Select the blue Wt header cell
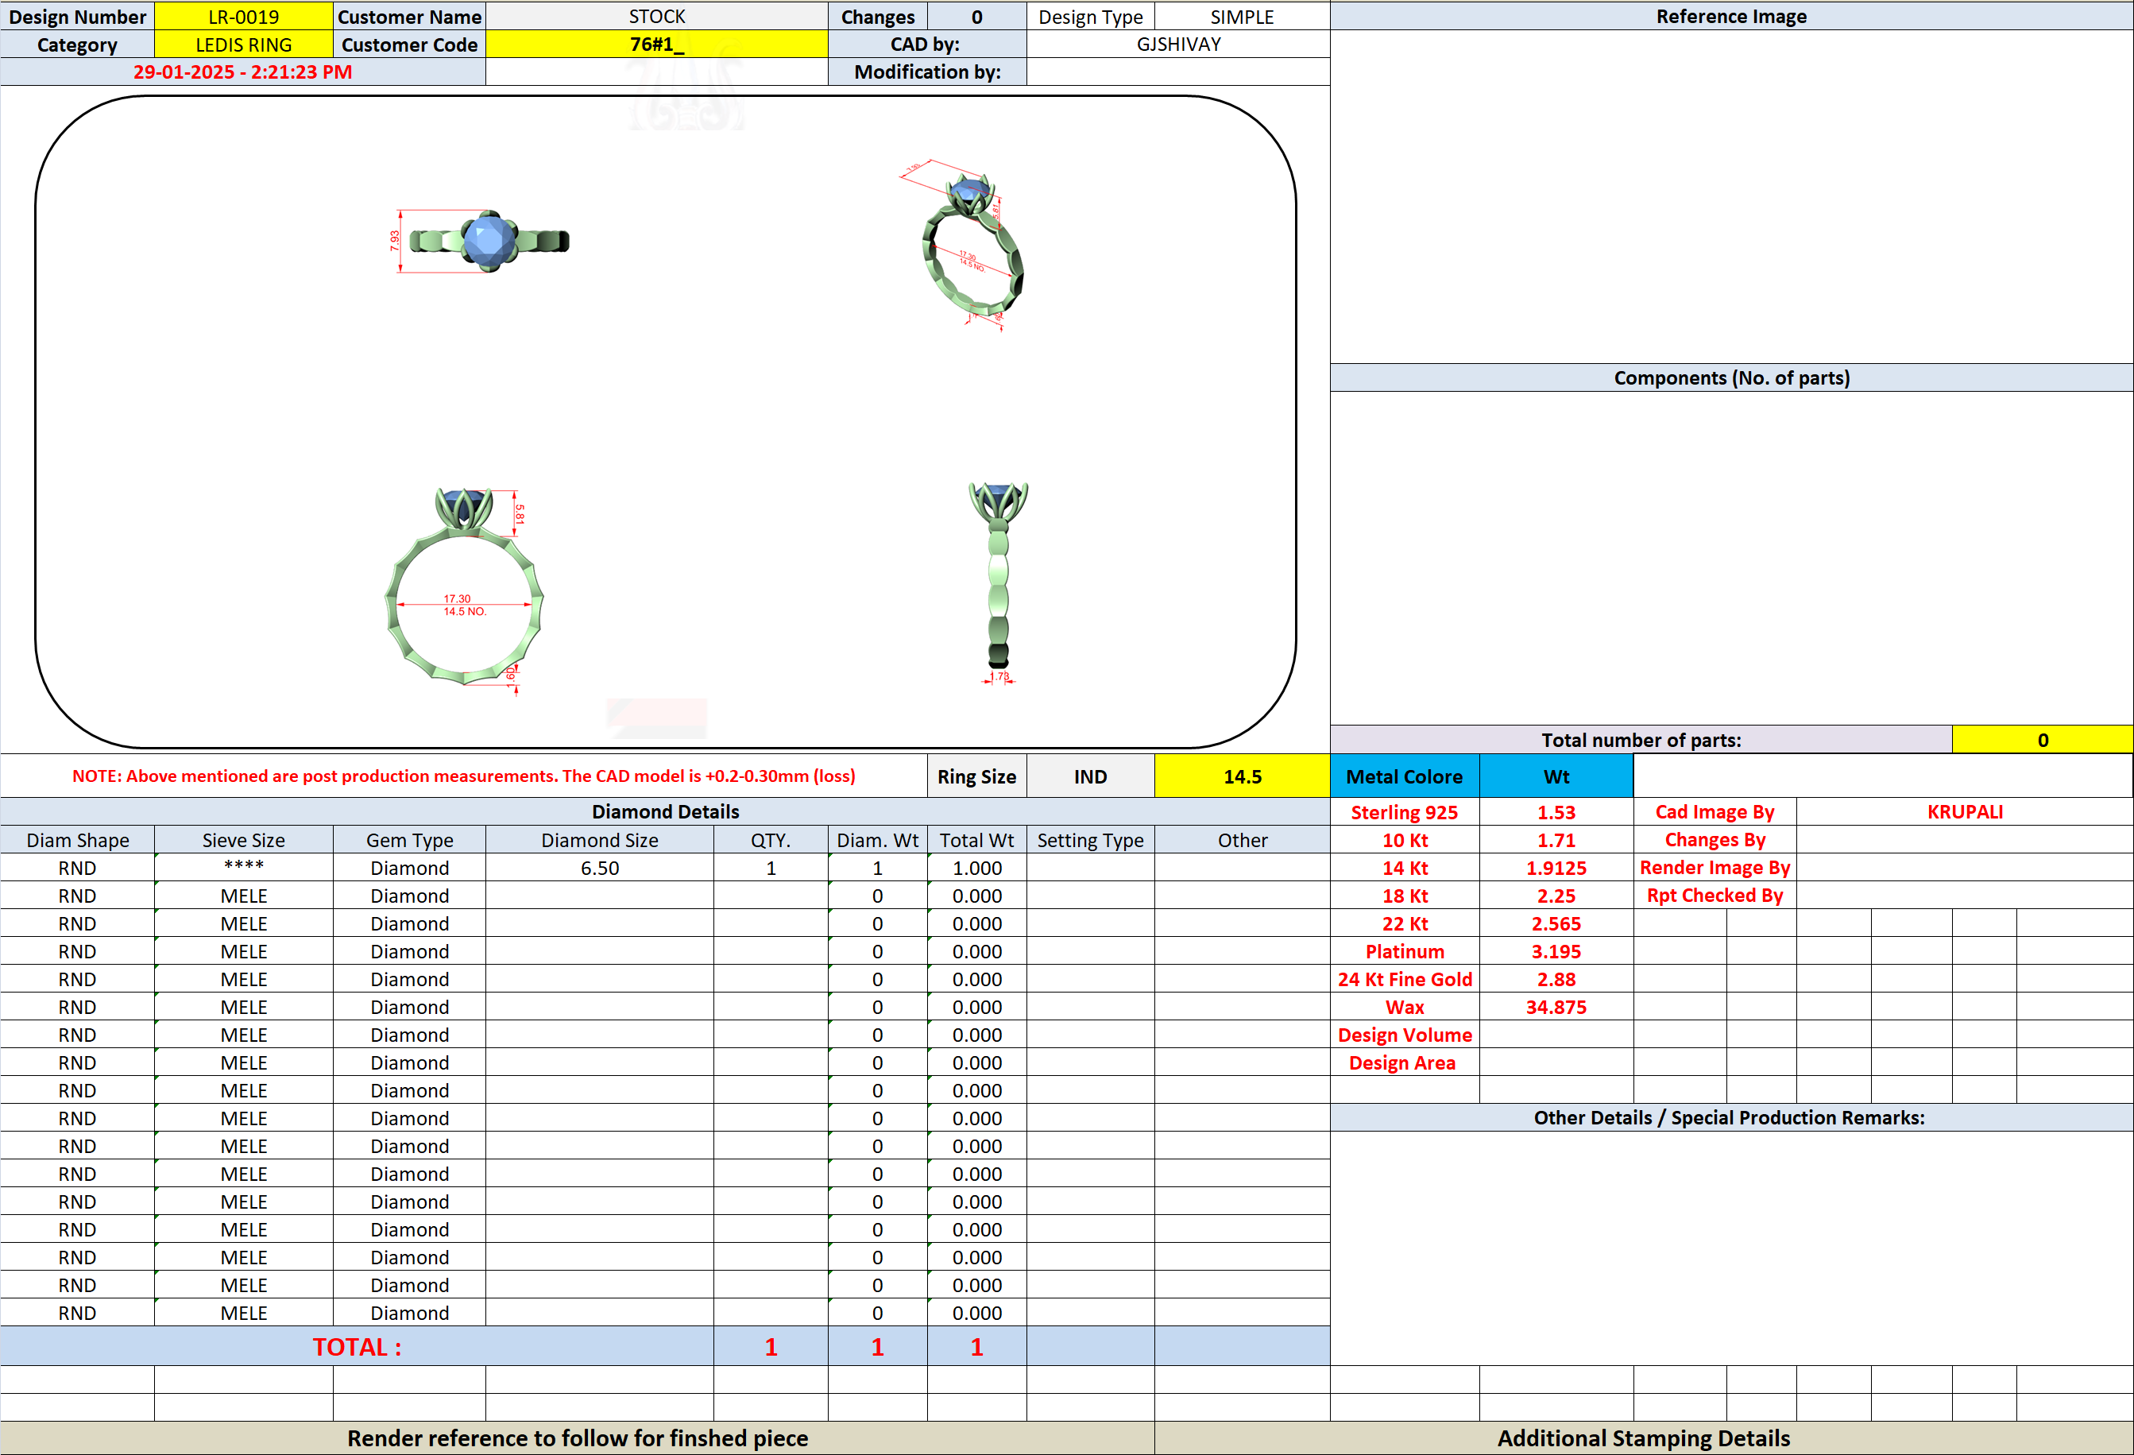 [x=1556, y=776]
